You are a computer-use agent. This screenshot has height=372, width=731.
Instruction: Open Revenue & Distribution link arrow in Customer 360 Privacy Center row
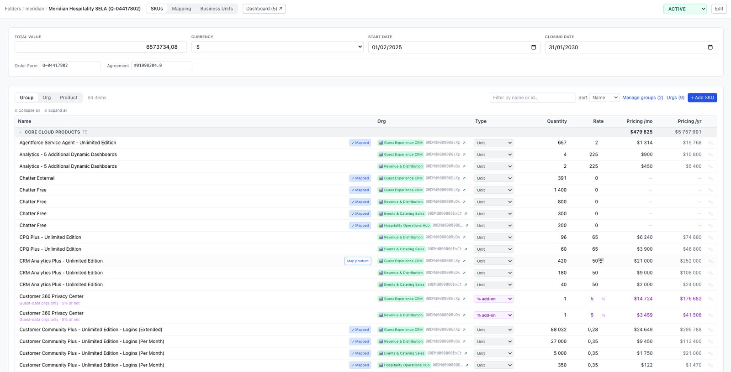tap(464, 315)
